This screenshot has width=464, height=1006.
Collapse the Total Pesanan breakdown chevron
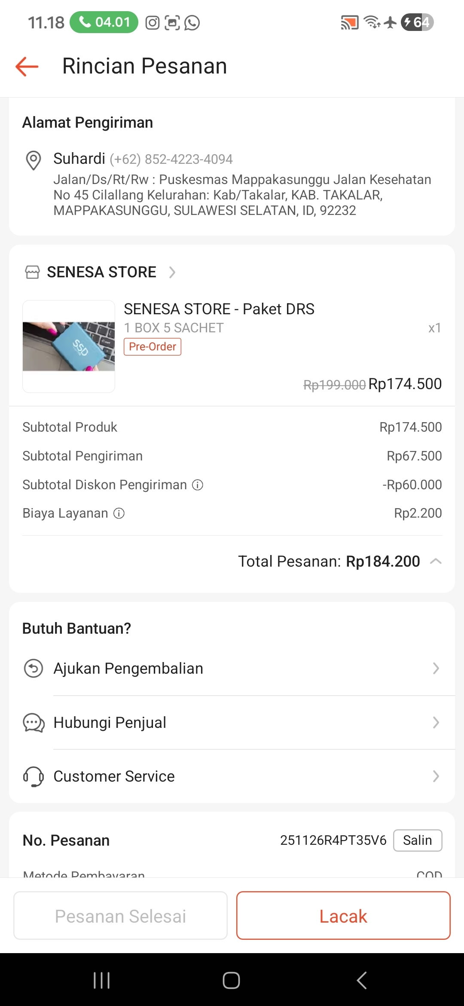click(x=436, y=561)
